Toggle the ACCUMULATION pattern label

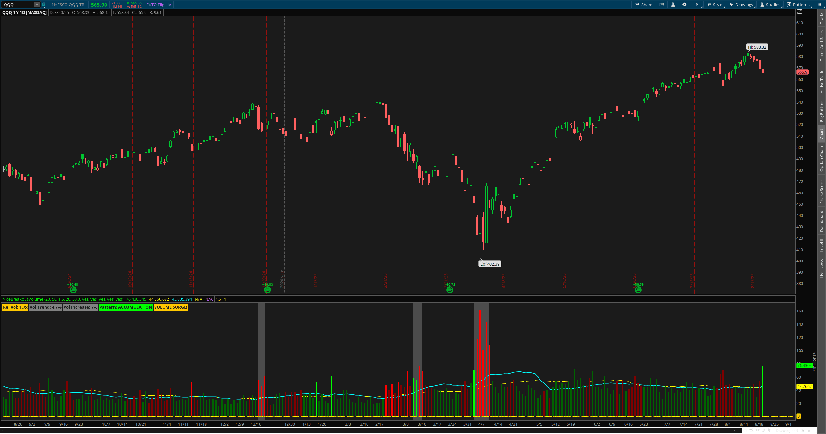tap(125, 307)
